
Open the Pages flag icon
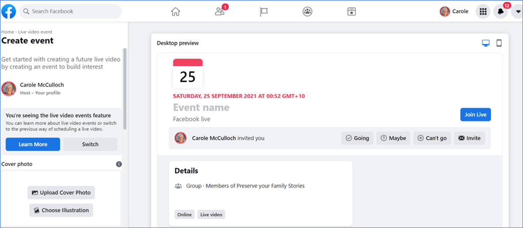[264, 11]
